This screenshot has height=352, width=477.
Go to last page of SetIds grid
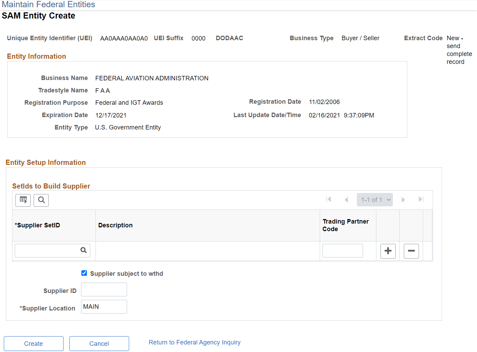[x=421, y=200]
